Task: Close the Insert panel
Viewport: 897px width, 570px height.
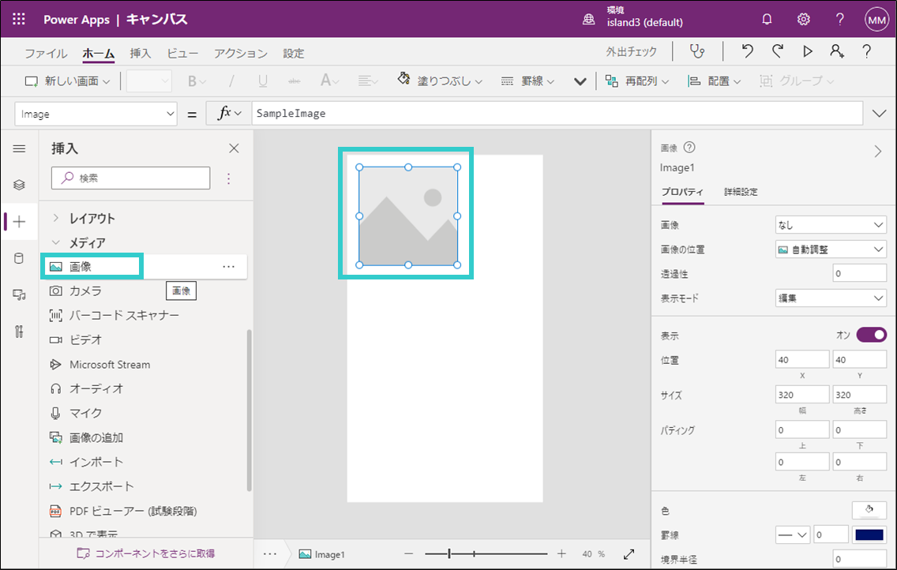Action: tap(234, 148)
